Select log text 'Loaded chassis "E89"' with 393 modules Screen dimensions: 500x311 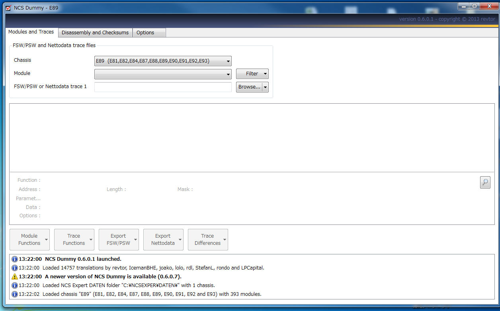click(152, 294)
